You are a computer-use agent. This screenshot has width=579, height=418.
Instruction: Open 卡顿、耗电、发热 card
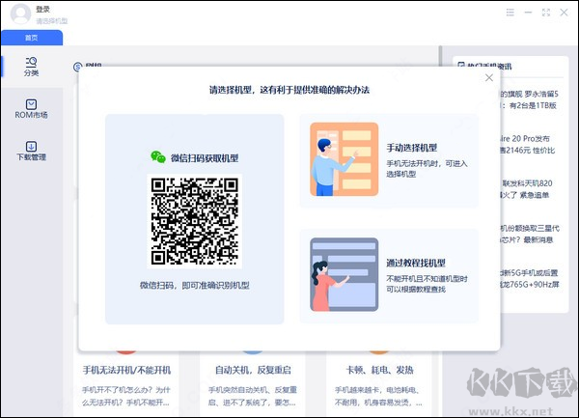tap(379, 384)
